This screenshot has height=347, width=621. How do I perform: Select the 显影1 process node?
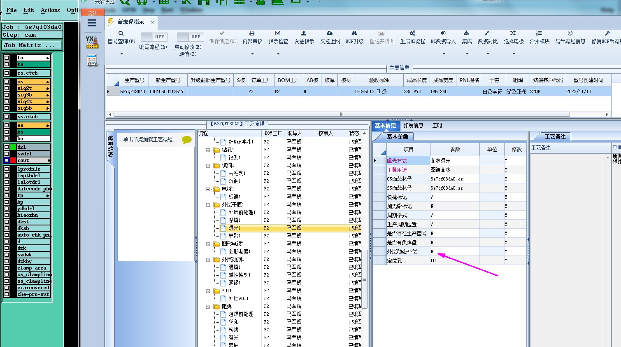[235, 236]
